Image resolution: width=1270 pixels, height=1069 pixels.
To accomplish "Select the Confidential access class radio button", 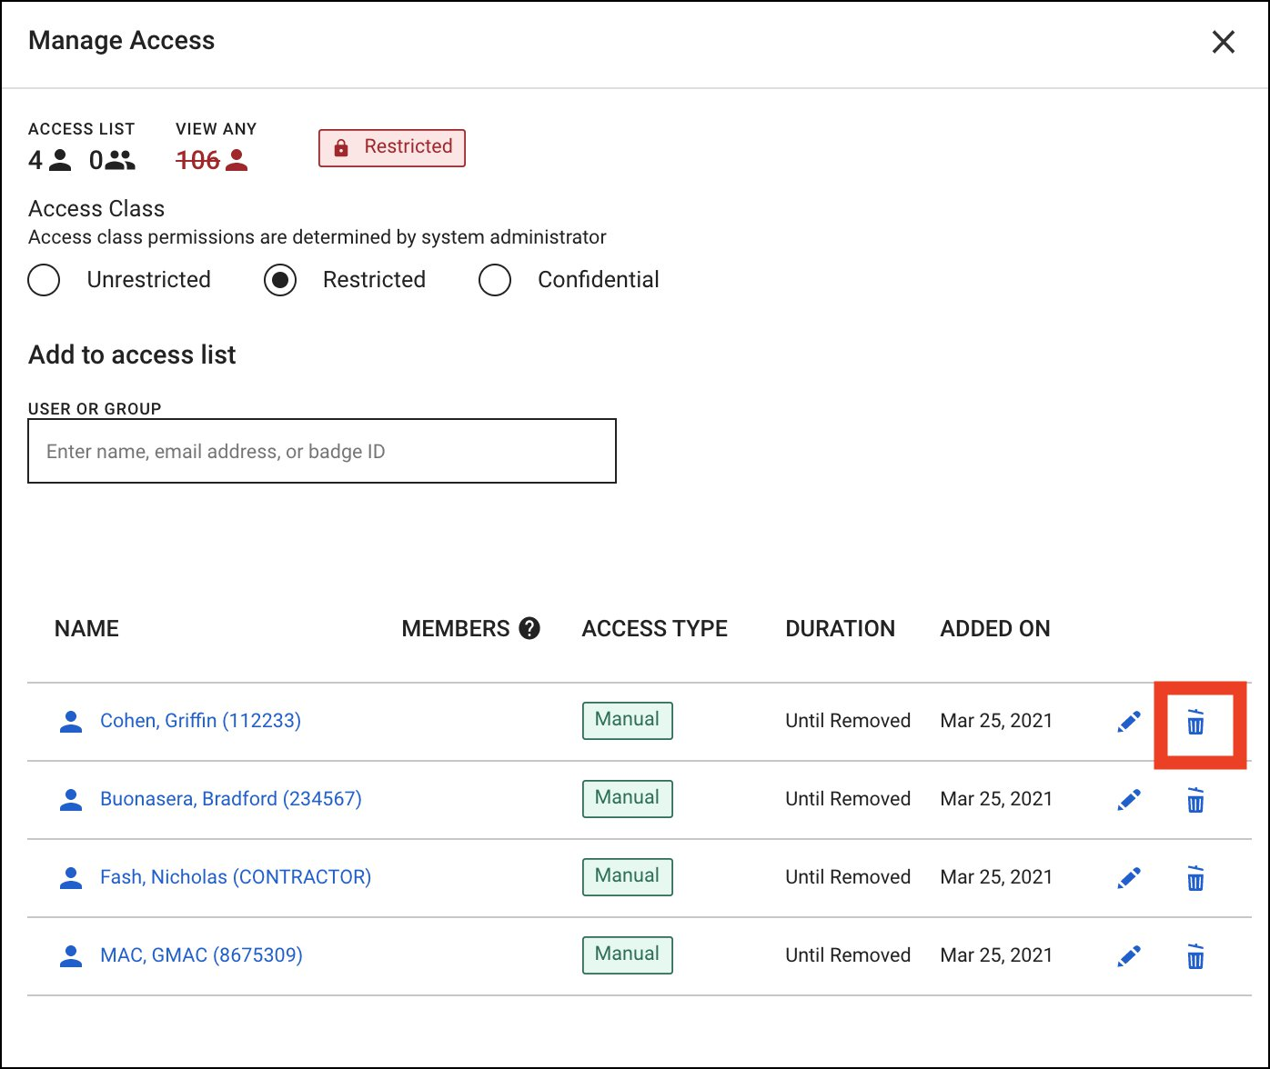I will pyautogui.click(x=495, y=280).
